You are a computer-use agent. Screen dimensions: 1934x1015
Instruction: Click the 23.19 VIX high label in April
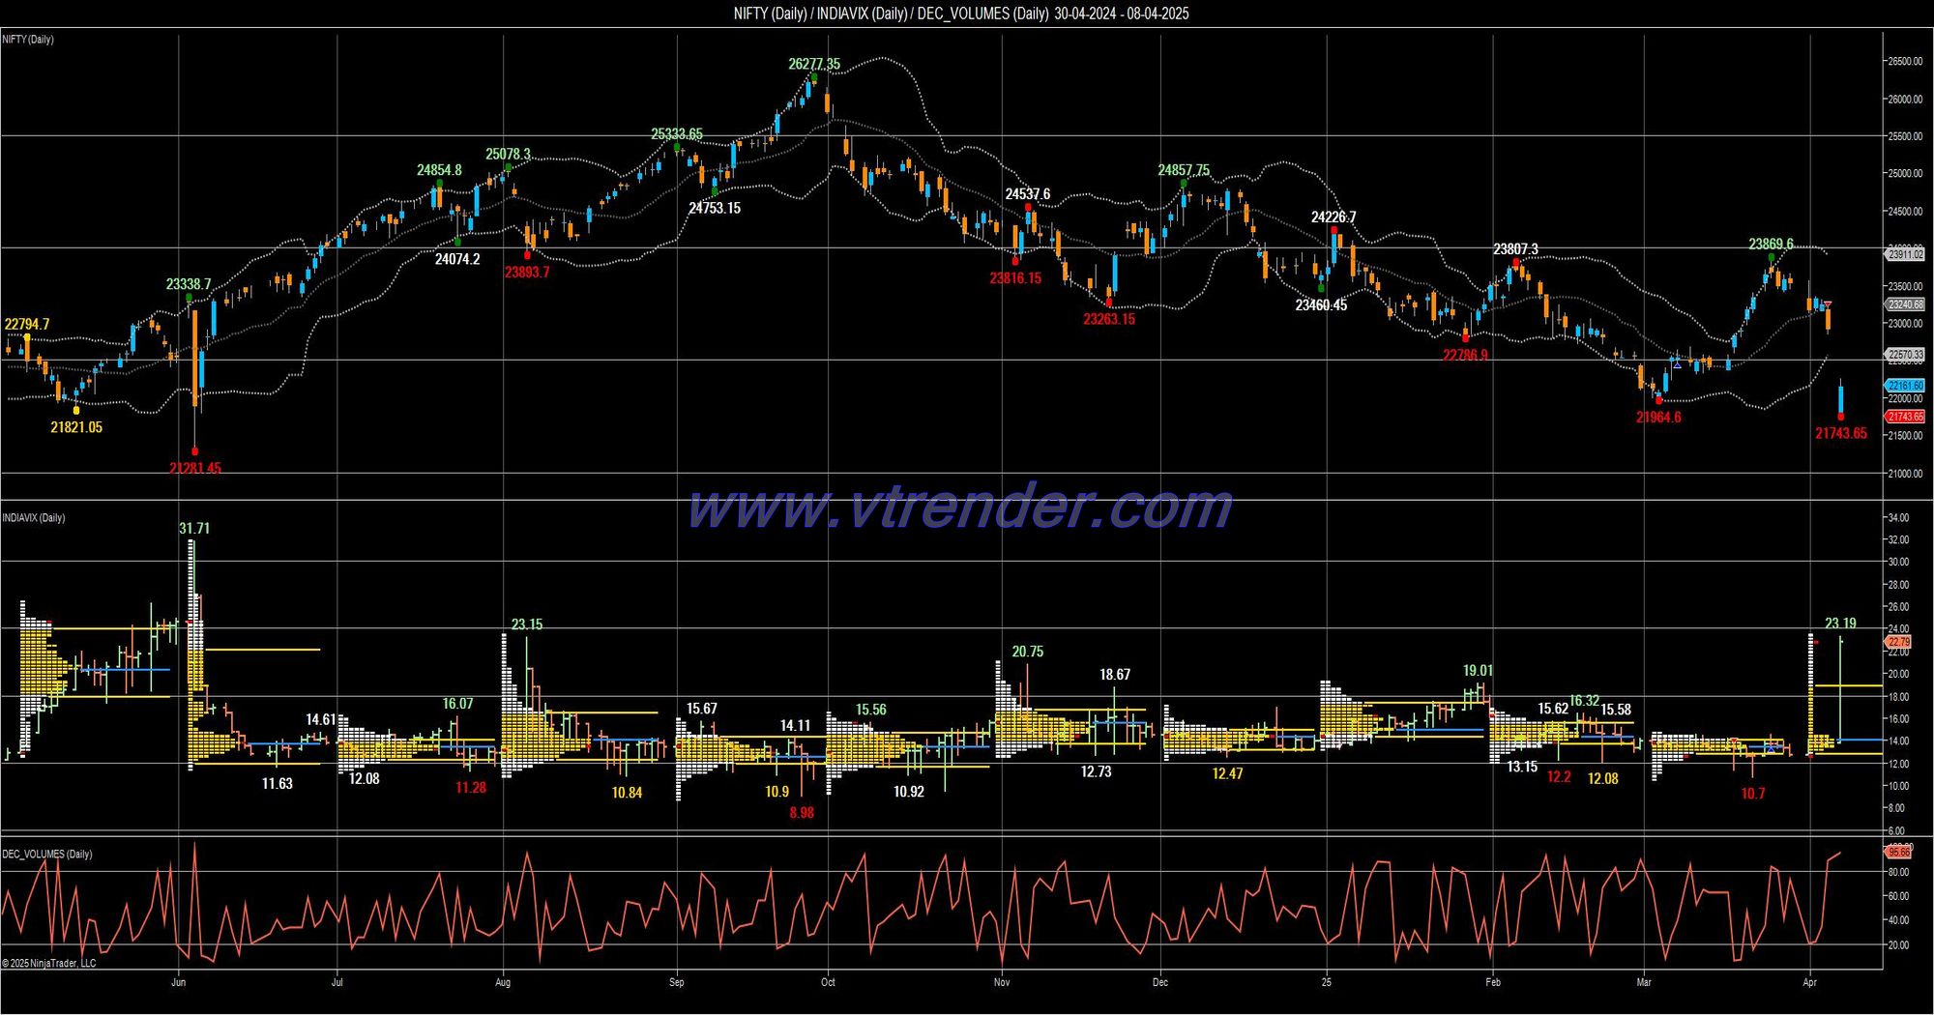1840,623
